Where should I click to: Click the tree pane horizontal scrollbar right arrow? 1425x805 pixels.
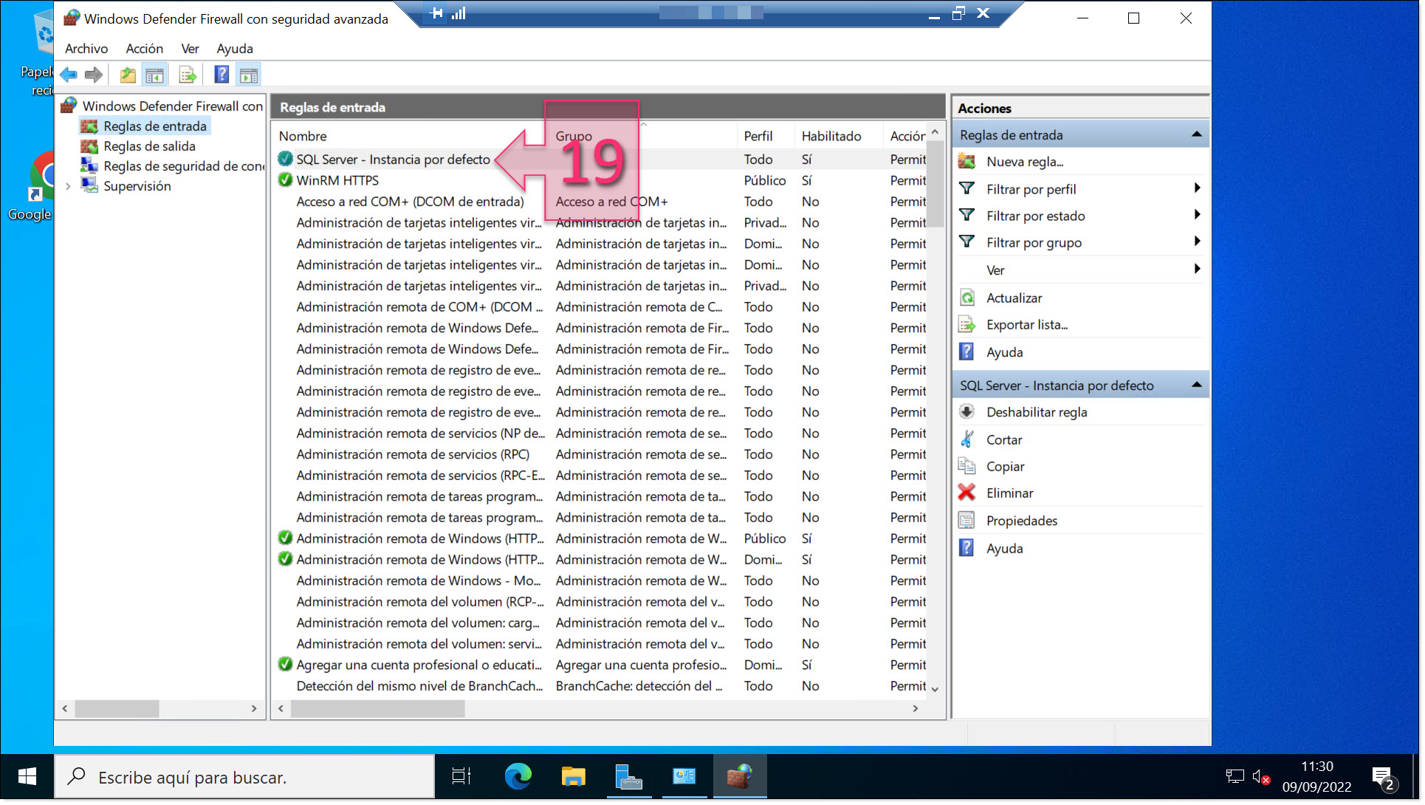(x=254, y=708)
